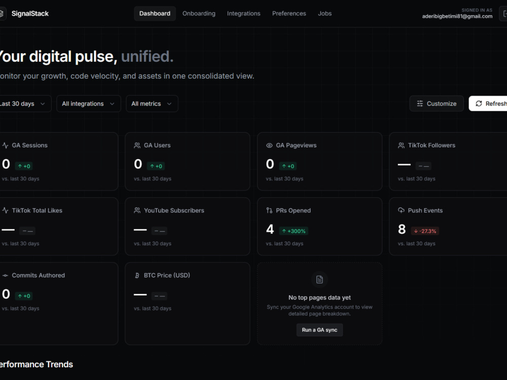Click the BTC Price bitcoin icon
507x380 pixels.
137,275
